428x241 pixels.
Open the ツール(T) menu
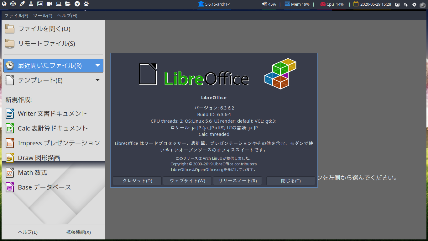point(43,16)
